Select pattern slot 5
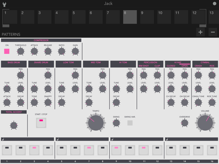219x164 pixels. click(x=79, y=17)
